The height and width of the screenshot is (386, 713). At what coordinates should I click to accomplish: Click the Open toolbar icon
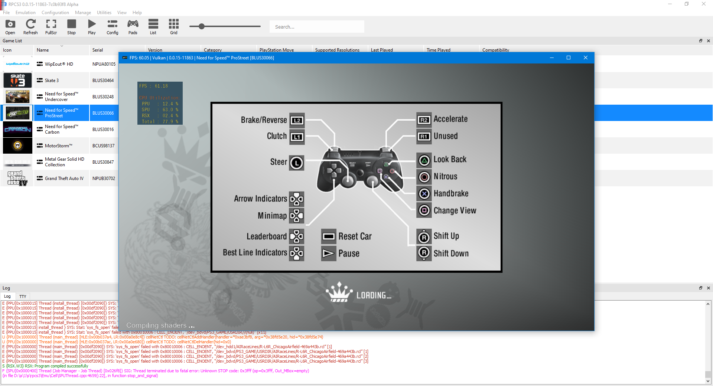tap(10, 26)
